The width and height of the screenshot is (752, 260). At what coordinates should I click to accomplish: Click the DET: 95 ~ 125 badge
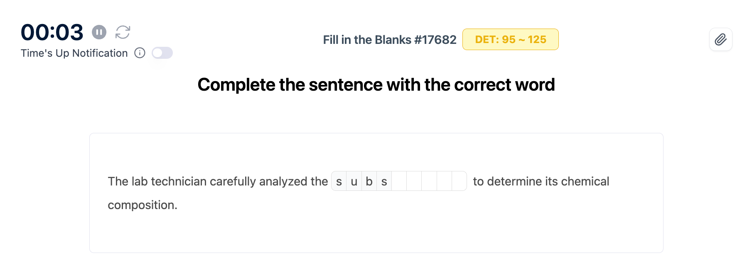(510, 39)
